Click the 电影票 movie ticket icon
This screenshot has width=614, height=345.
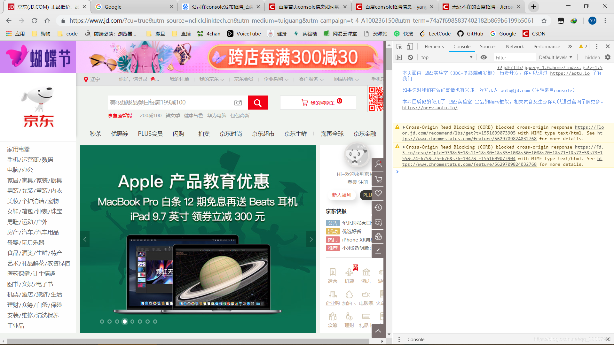click(366, 294)
